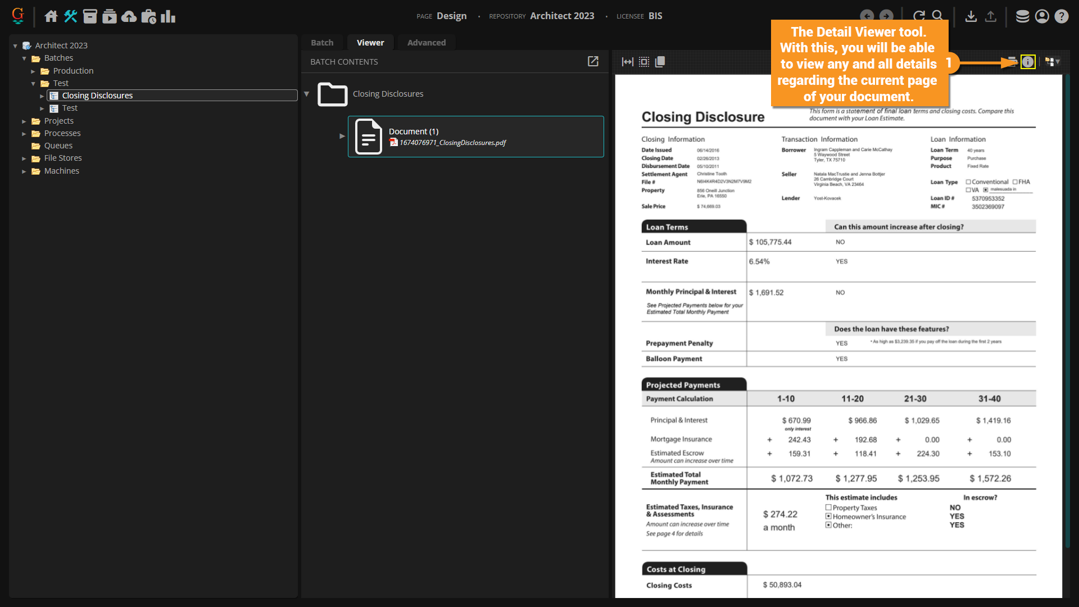Open the Home page icon
Image resolution: width=1079 pixels, height=607 pixels.
(x=51, y=16)
